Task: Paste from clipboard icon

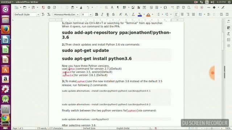Action: (72, 8)
